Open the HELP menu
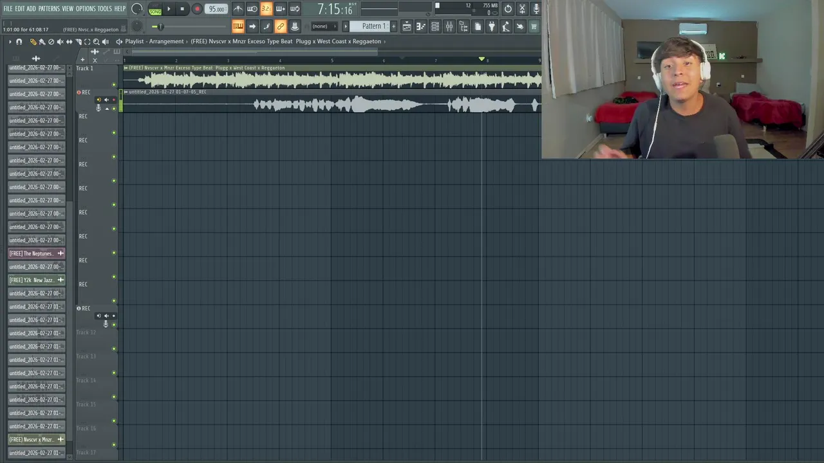The height and width of the screenshot is (463, 824). [120, 8]
